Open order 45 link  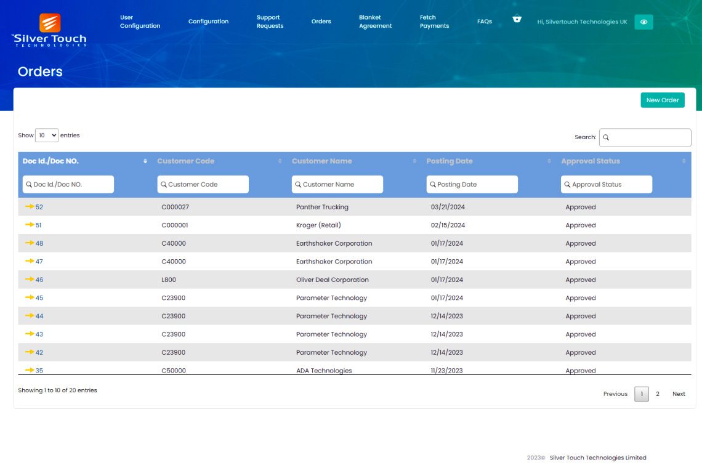(x=39, y=298)
